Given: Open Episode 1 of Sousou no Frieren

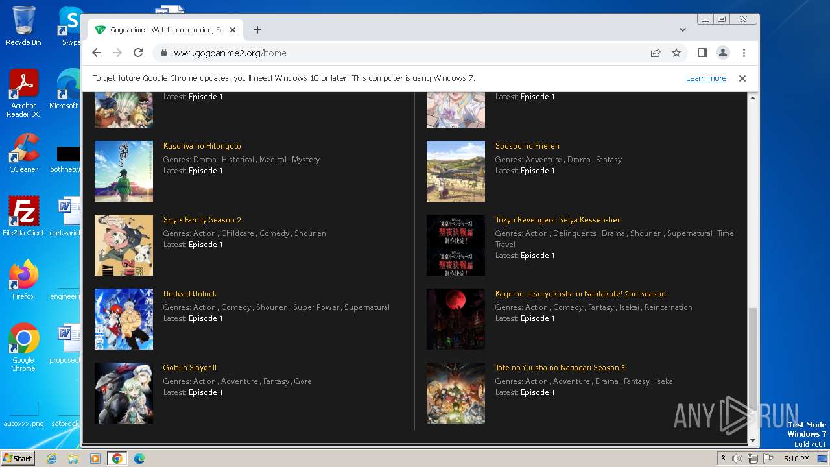Looking at the screenshot, I should (x=538, y=171).
